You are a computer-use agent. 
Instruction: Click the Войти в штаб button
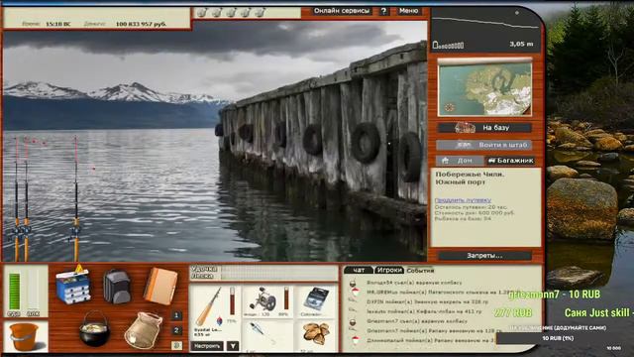point(484,145)
